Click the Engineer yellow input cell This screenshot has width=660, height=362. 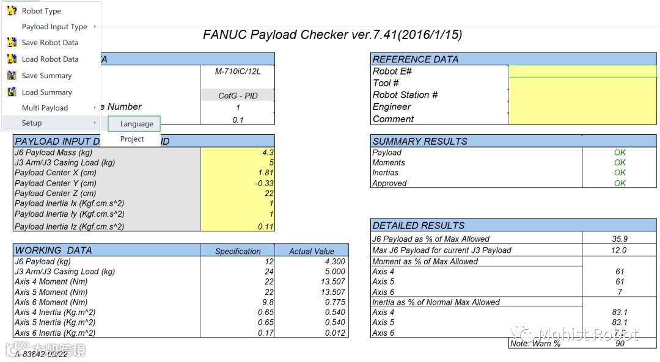click(x=582, y=106)
